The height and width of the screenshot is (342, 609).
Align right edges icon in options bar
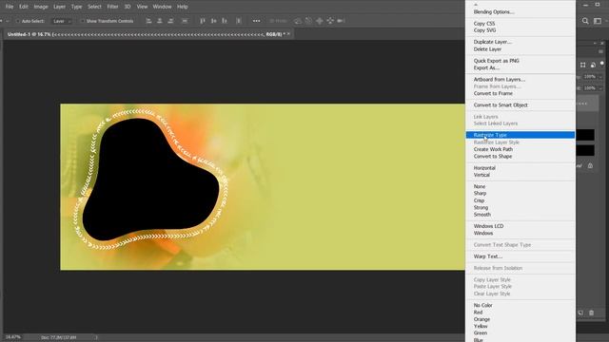[170, 21]
